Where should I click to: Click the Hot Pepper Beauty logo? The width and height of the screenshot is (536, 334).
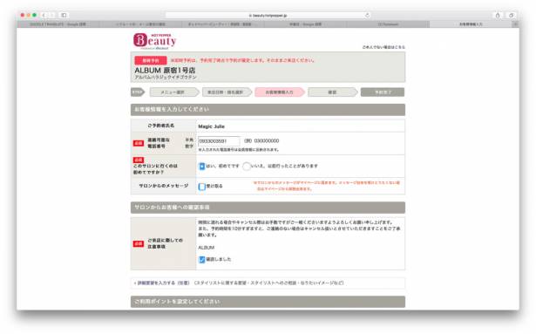[x=154, y=41]
